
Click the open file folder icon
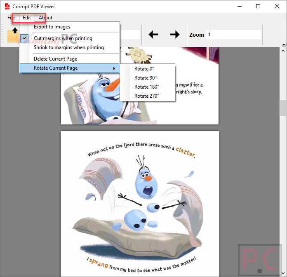click(13, 35)
